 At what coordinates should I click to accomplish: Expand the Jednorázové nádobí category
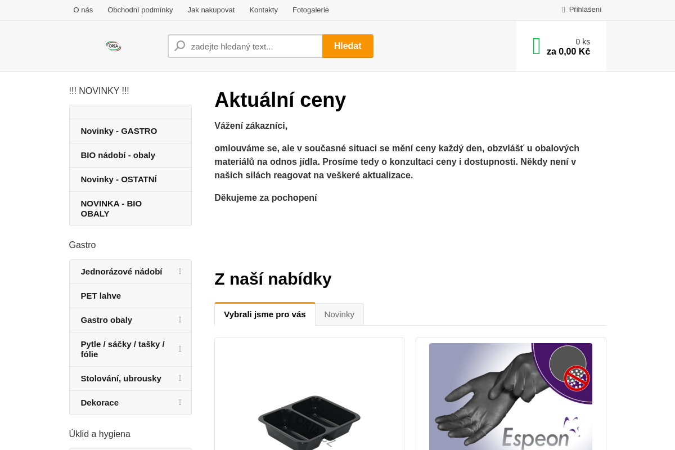point(180,272)
